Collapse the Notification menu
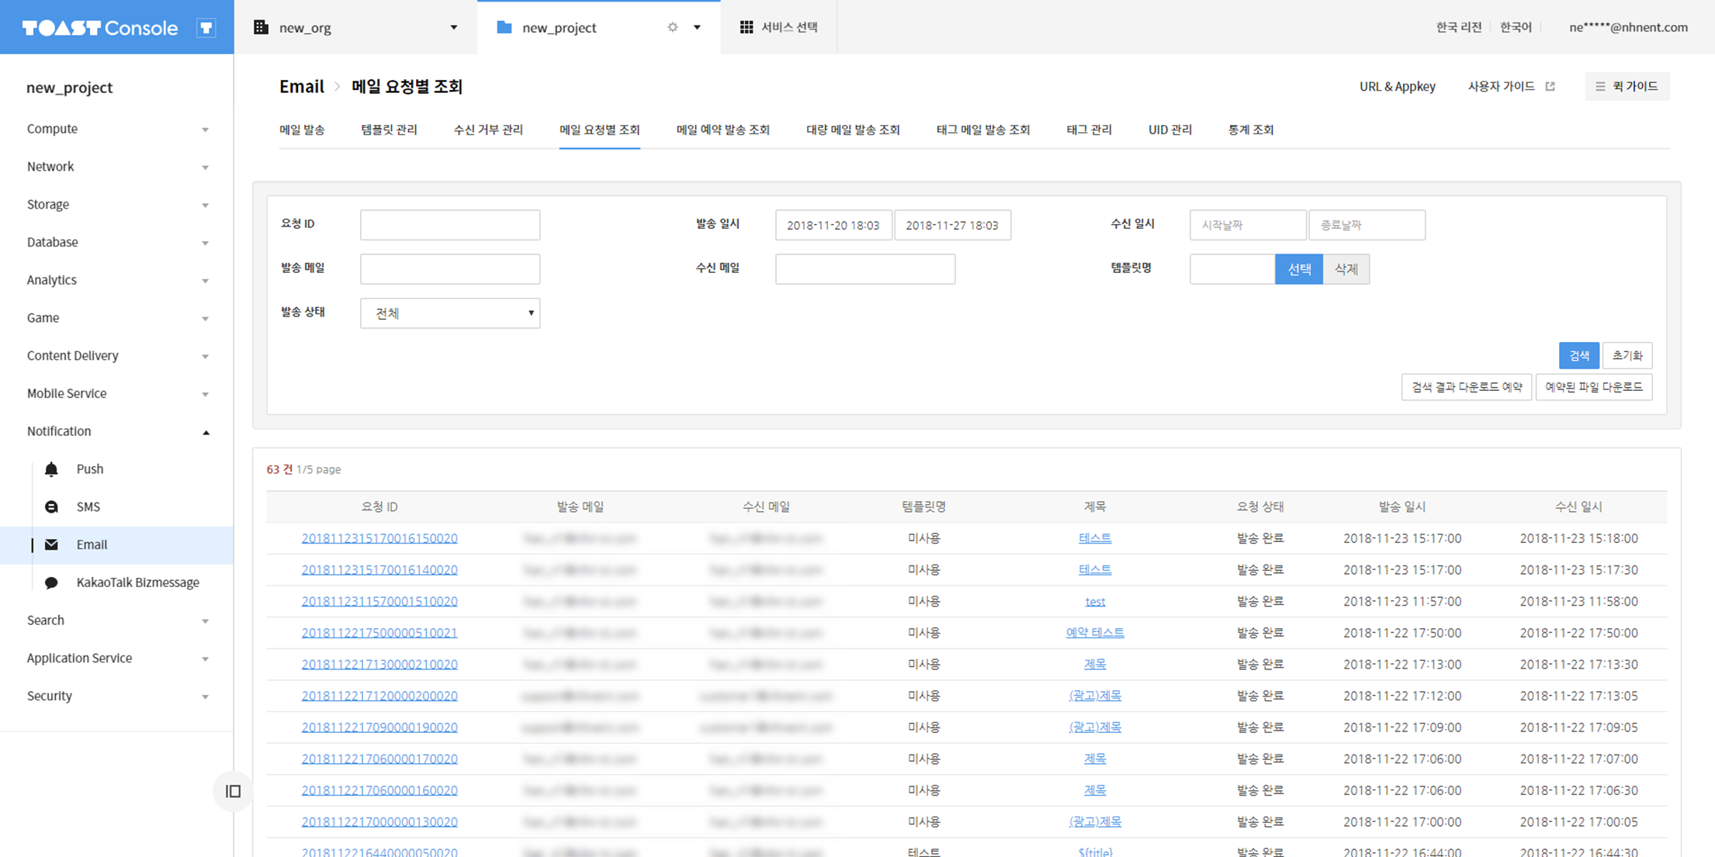The width and height of the screenshot is (1715, 857). pos(116,431)
